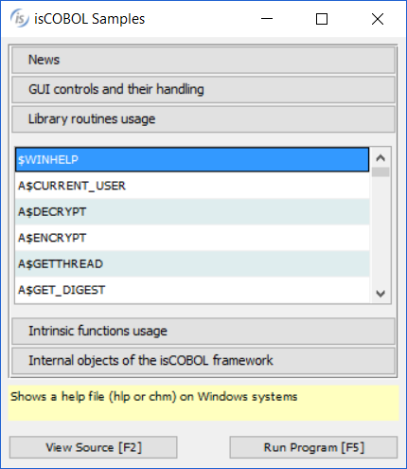Expand the News section
407x469 pixels.
[203, 60]
